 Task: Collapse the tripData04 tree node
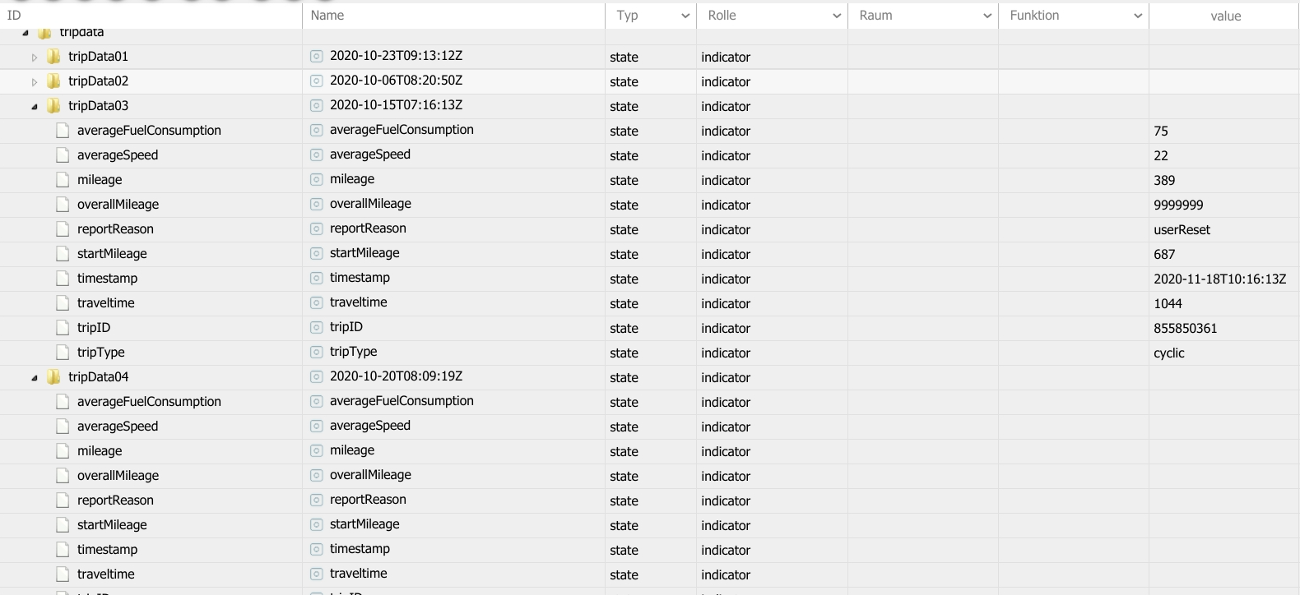point(35,378)
